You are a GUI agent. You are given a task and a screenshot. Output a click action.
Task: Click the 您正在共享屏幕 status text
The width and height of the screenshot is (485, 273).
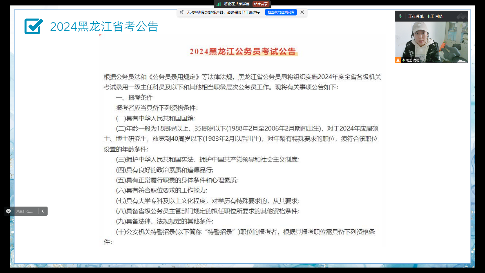tap(236, 4)
